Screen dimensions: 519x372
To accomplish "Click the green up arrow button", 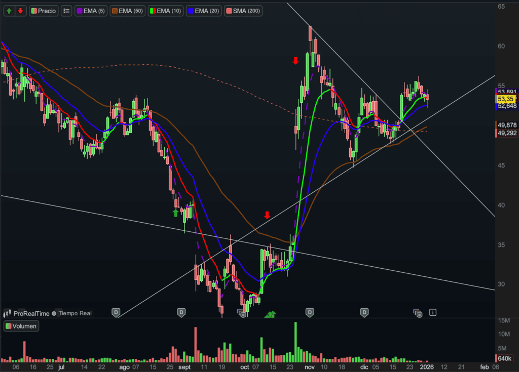I will tap(9, 11).
